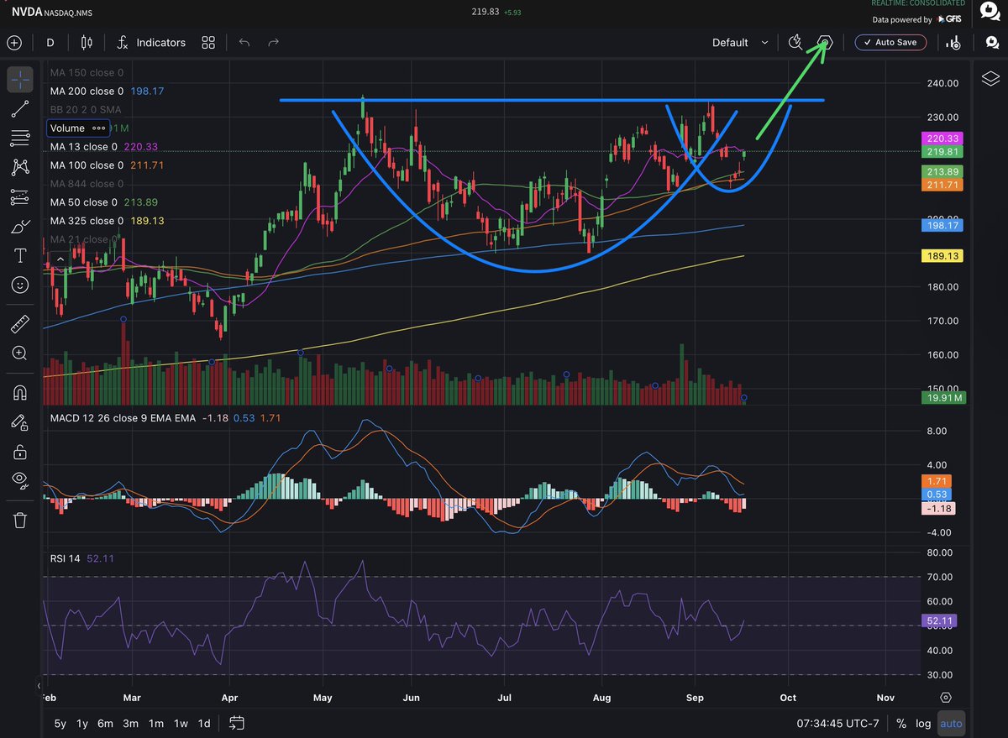
Task: Redo the last chart action
Action: tap(273, 43)
